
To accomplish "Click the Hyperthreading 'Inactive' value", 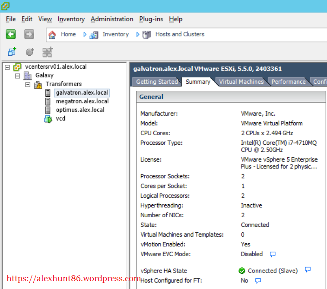I will tap(251, 206).
